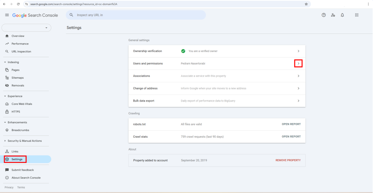373x193 pixels.
Task: Bookmark this page with the star icon
Action: (306, 4)
